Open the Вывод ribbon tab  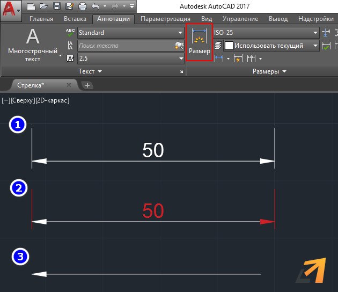pos(278,19)
